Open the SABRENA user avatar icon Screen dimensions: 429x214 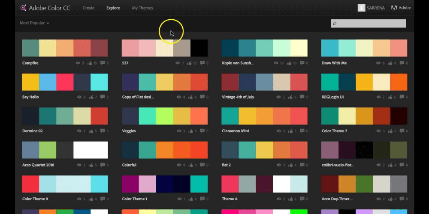[361, 8]
